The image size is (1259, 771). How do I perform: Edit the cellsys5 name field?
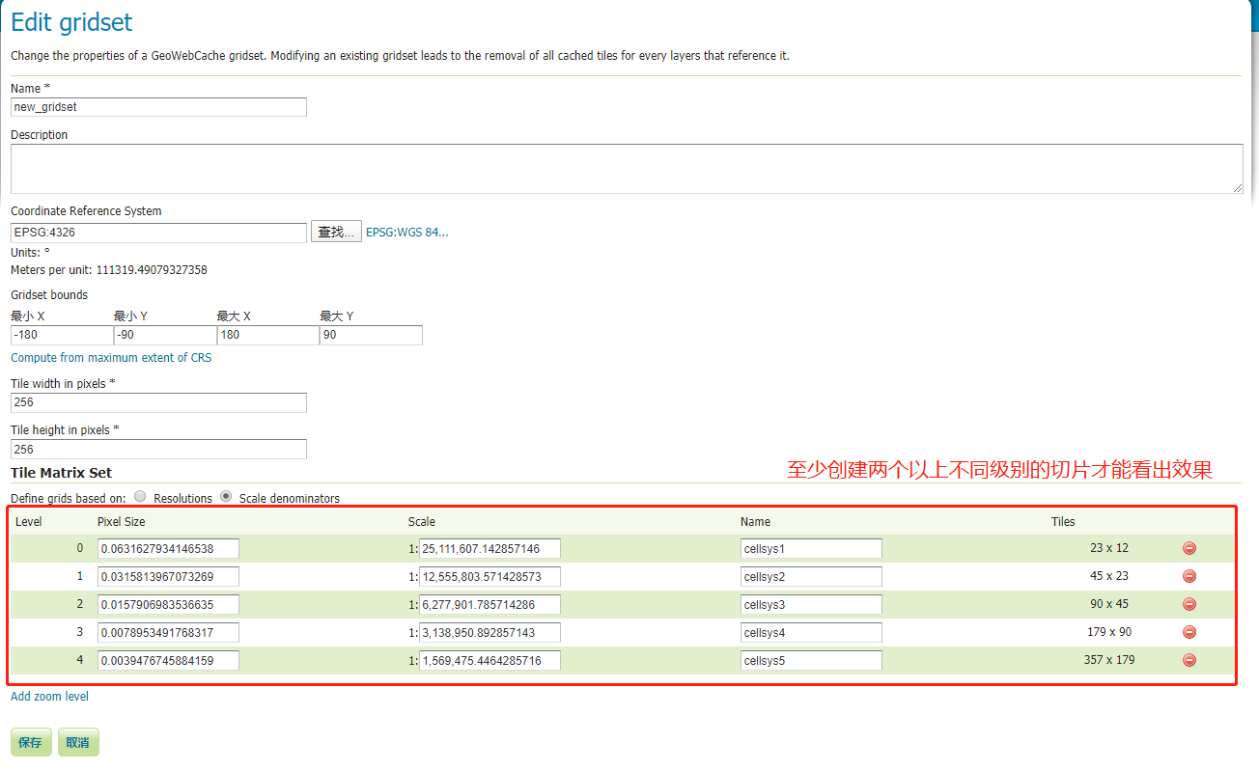(x=811, y=660)
